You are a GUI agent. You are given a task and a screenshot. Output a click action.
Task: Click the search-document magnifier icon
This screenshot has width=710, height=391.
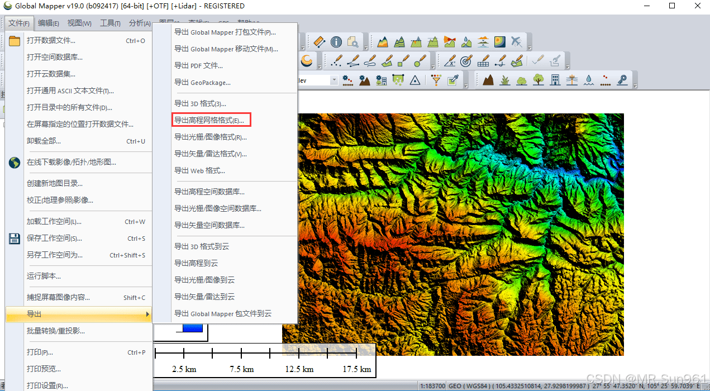click(353, 42)
